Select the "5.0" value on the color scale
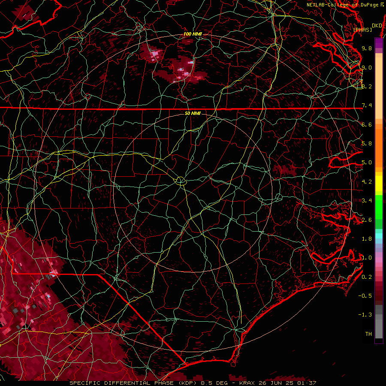This screenshot has width=386, height=386. click(367, 163)
